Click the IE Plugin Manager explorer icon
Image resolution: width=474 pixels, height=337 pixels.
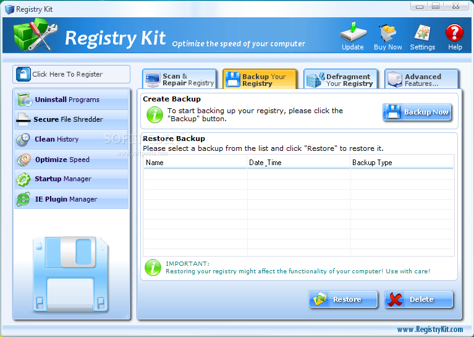coord(23,199)
